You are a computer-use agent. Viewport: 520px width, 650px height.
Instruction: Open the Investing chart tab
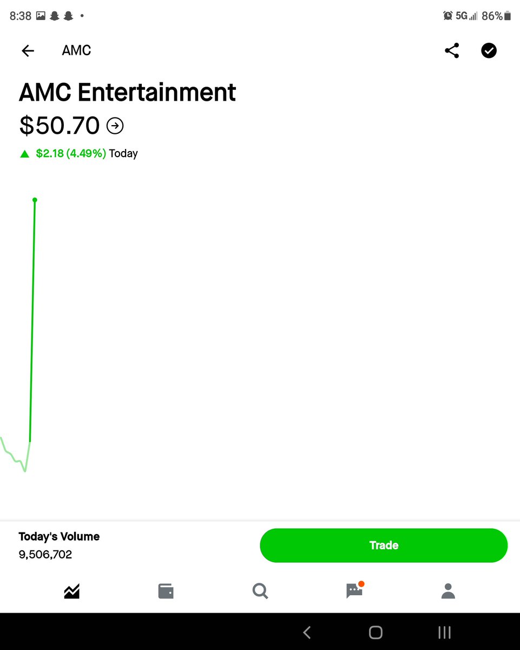[71, 591]
